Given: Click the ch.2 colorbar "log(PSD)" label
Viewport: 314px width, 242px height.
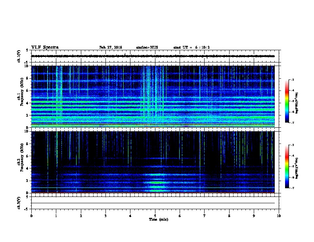Looking at the screenshot, I should point(297,168).
